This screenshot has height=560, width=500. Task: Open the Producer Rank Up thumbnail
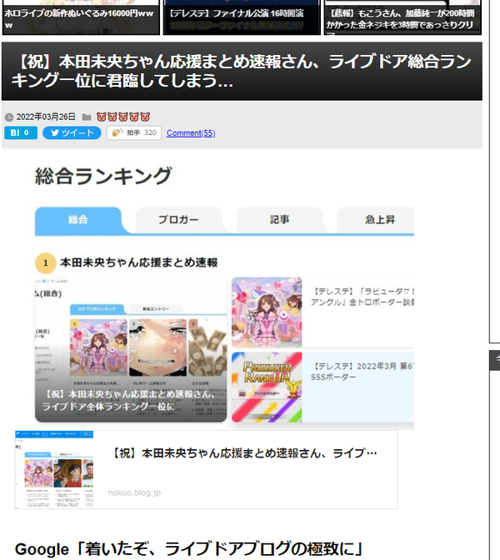click(x=267, y=387)
